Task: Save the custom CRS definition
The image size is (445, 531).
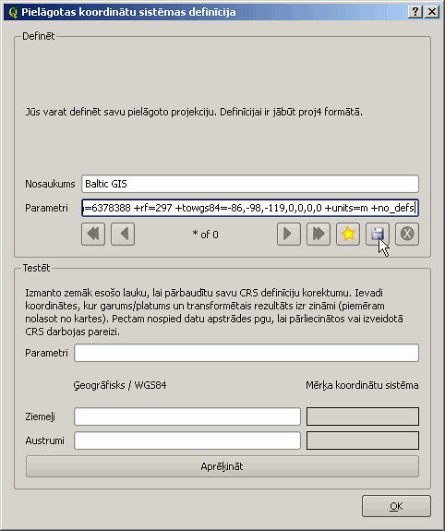Action: pos(378,234)
